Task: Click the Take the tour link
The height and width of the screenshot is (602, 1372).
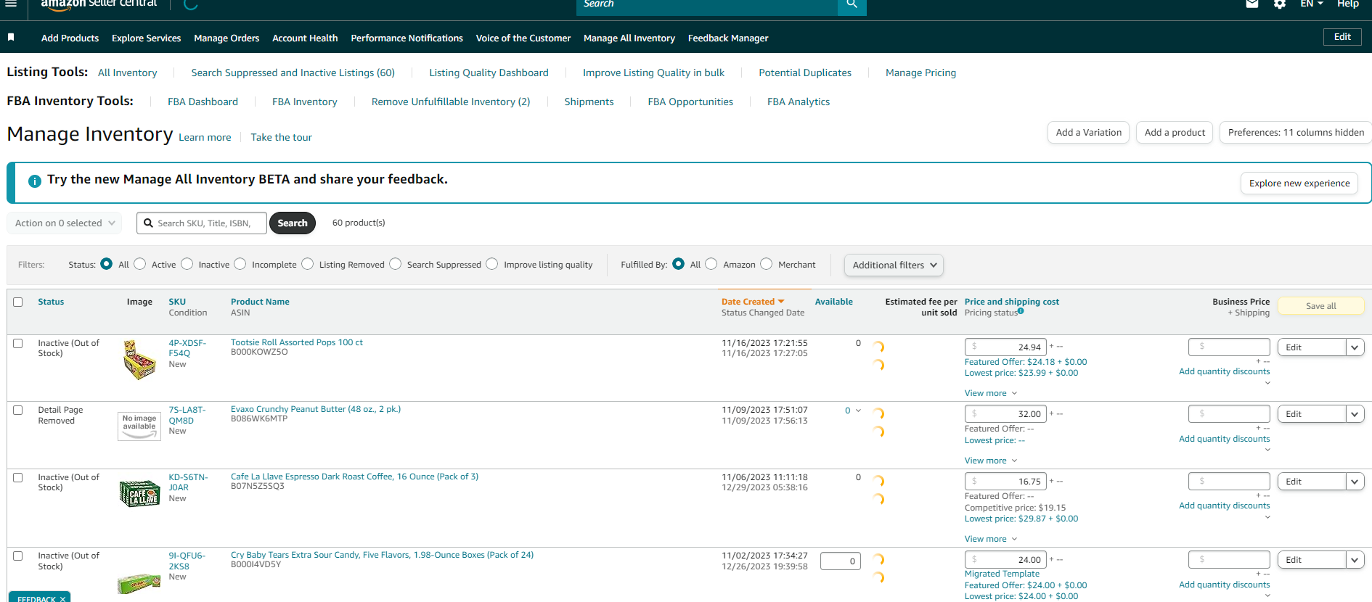Action: [x=282, y=137]
